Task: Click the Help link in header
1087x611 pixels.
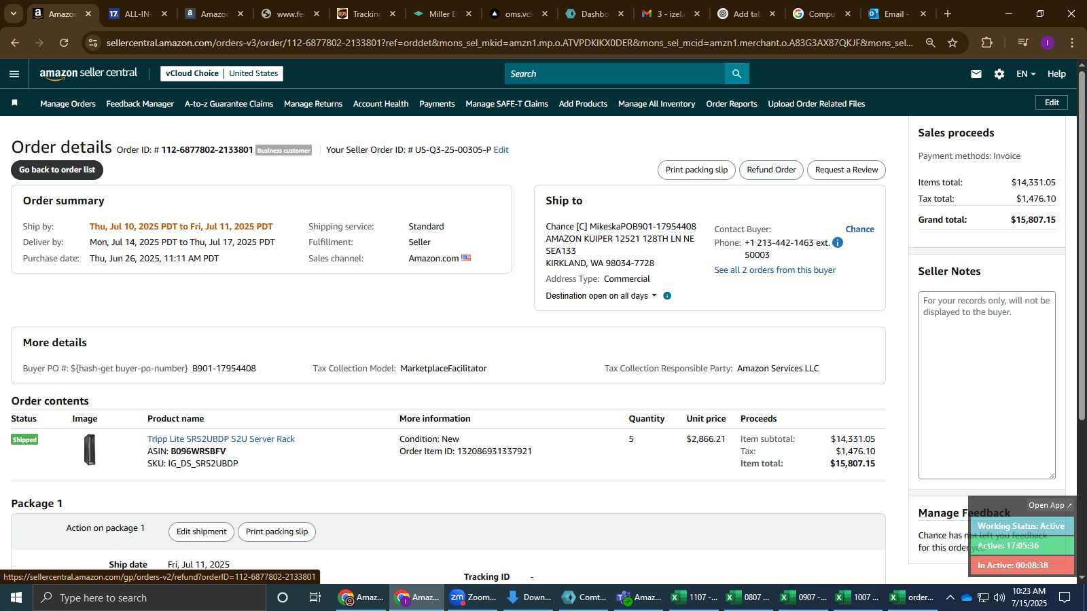Action: [x=1056, y=74]
